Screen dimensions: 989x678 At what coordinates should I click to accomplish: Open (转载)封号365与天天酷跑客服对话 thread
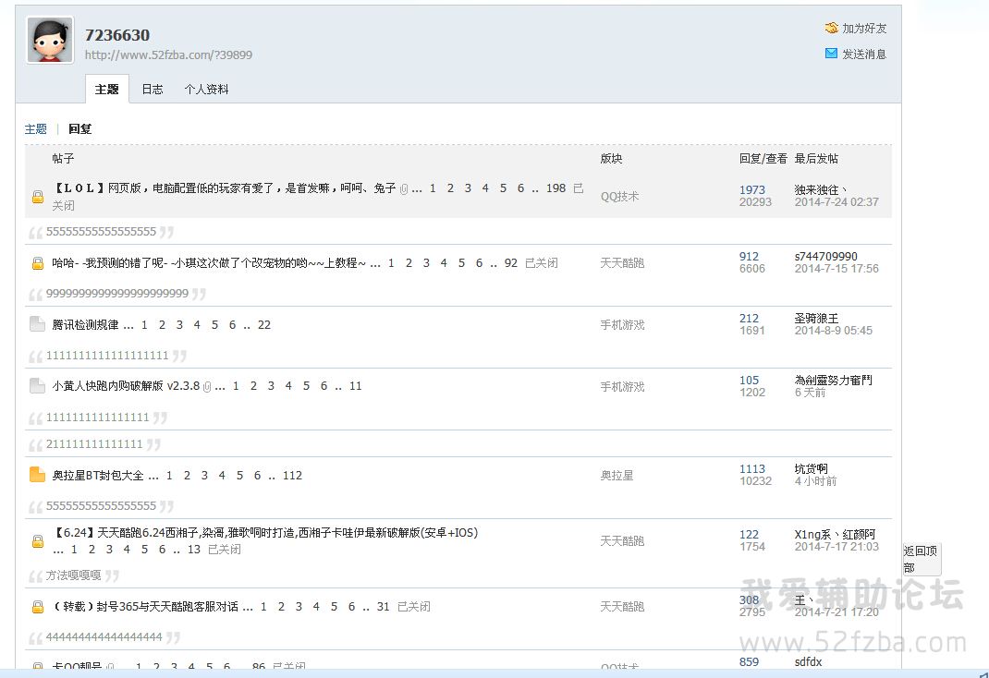pyautogui.click(x=145, y=606)
